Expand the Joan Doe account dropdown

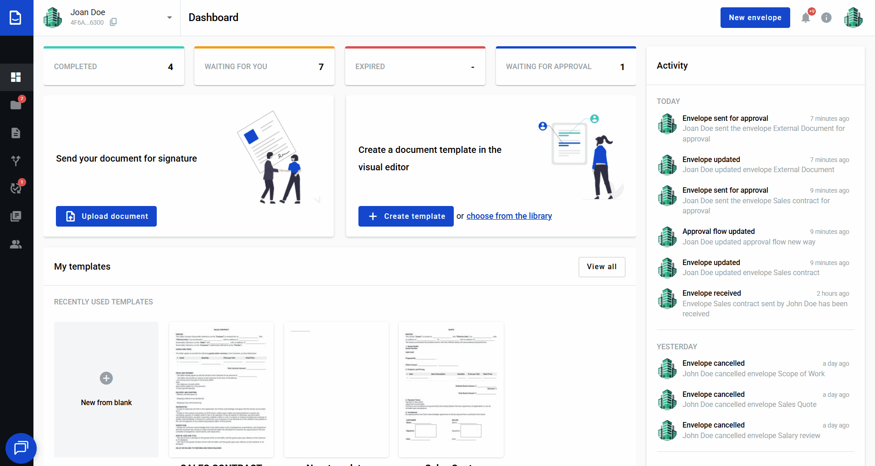tap(169, 18)
